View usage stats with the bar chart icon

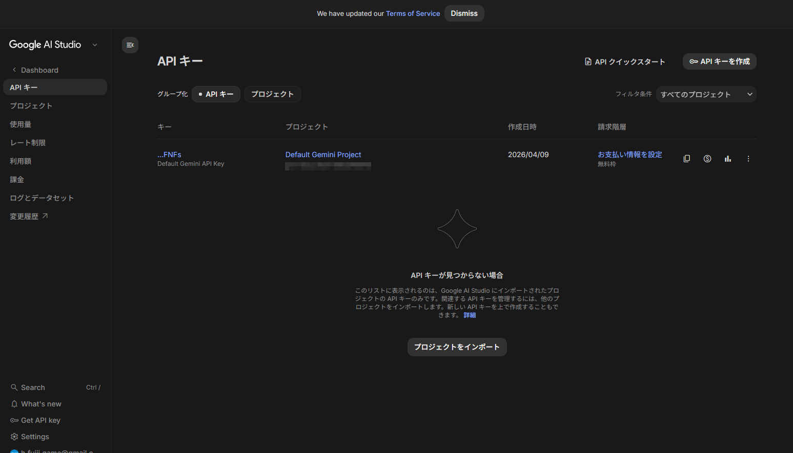(x=727, y=159)
